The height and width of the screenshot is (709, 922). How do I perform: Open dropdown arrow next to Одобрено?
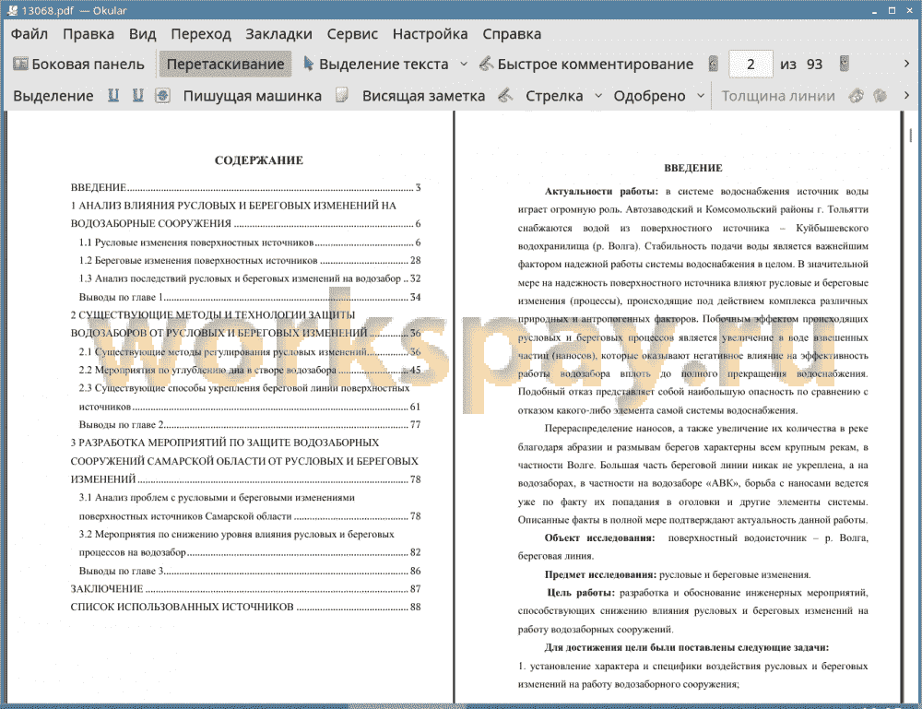pyautogui.click(x=701, y=96)
